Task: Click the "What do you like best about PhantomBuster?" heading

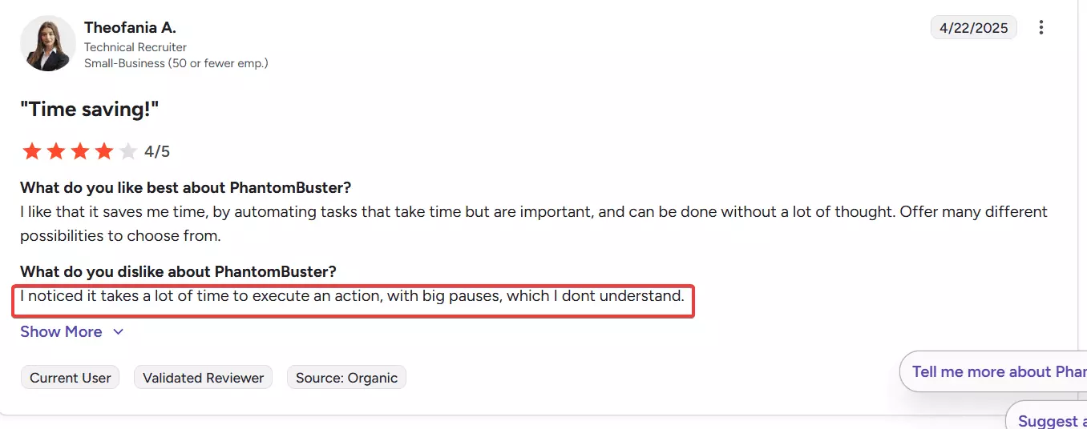Action: (x=186, y=188)
